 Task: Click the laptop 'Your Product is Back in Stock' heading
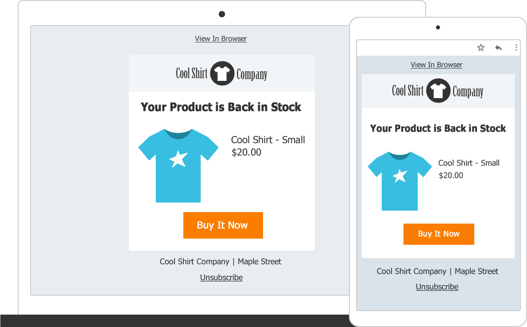(221, 107)
